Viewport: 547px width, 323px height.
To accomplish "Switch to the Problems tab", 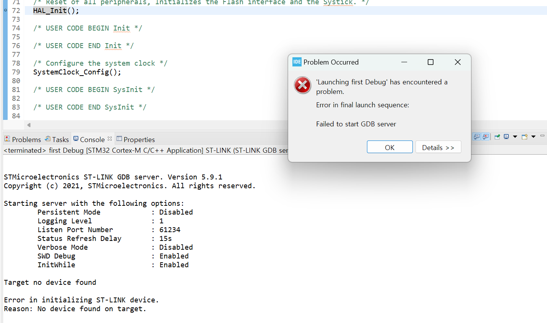I will (23, 139).
